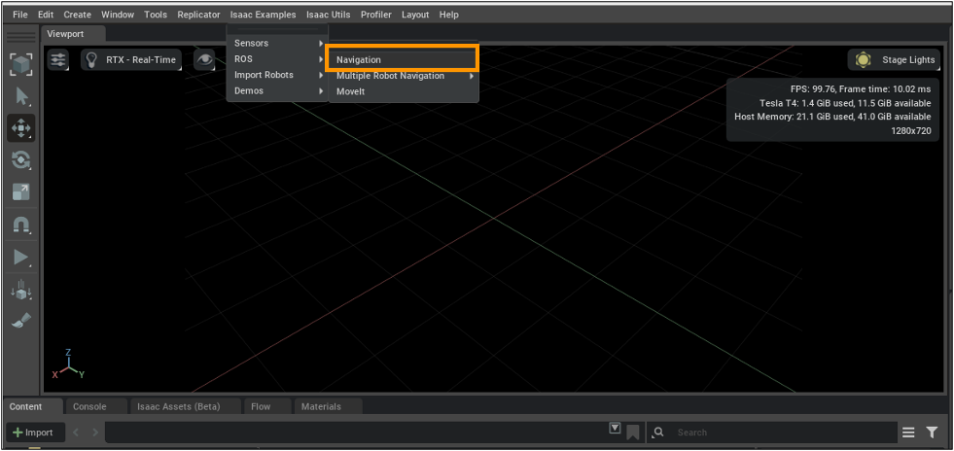Select the frame/selection mode tool icon

pos(21,64)
